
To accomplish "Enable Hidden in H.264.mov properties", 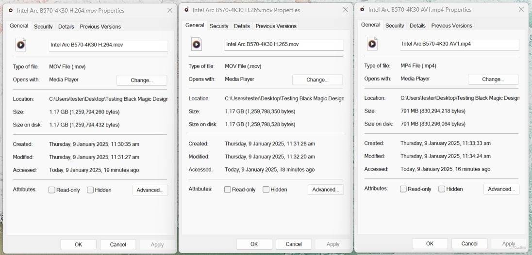I will (x=90, y=190).
